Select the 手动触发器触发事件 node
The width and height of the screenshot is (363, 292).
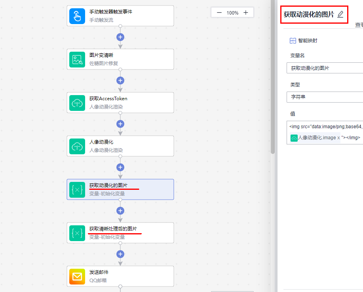tap(120, 16)
